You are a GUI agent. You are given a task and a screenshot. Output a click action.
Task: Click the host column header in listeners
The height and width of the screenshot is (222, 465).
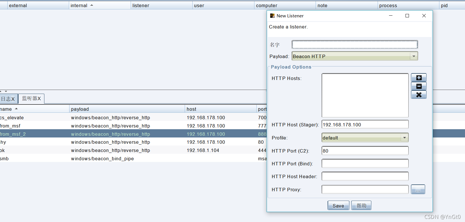221,109
